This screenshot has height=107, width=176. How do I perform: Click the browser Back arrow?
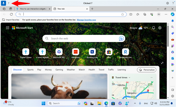click(4, 14)
